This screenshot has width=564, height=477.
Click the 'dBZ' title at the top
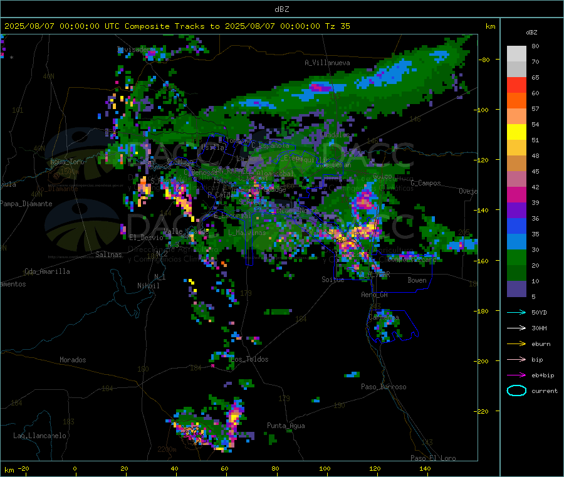(281, 9)
